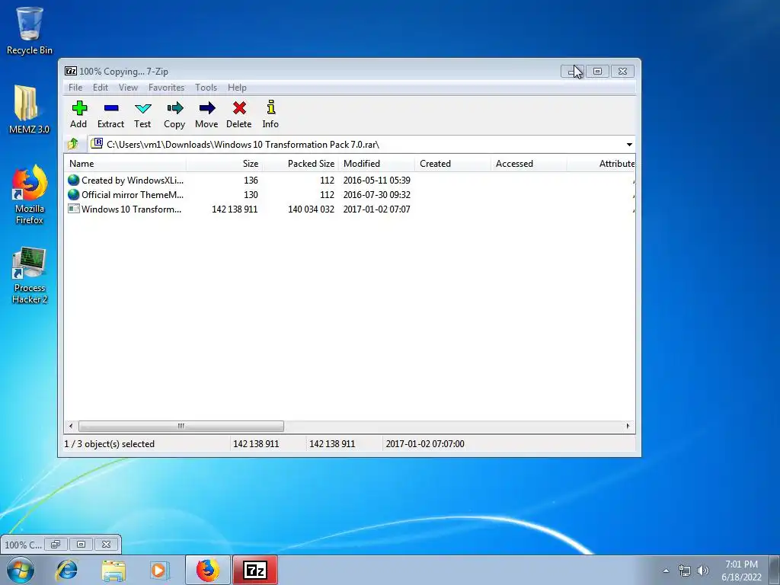Expand the address path dropdown
Image resolution: width=780 pixels, height=585 pixels.
click(629, 145)
